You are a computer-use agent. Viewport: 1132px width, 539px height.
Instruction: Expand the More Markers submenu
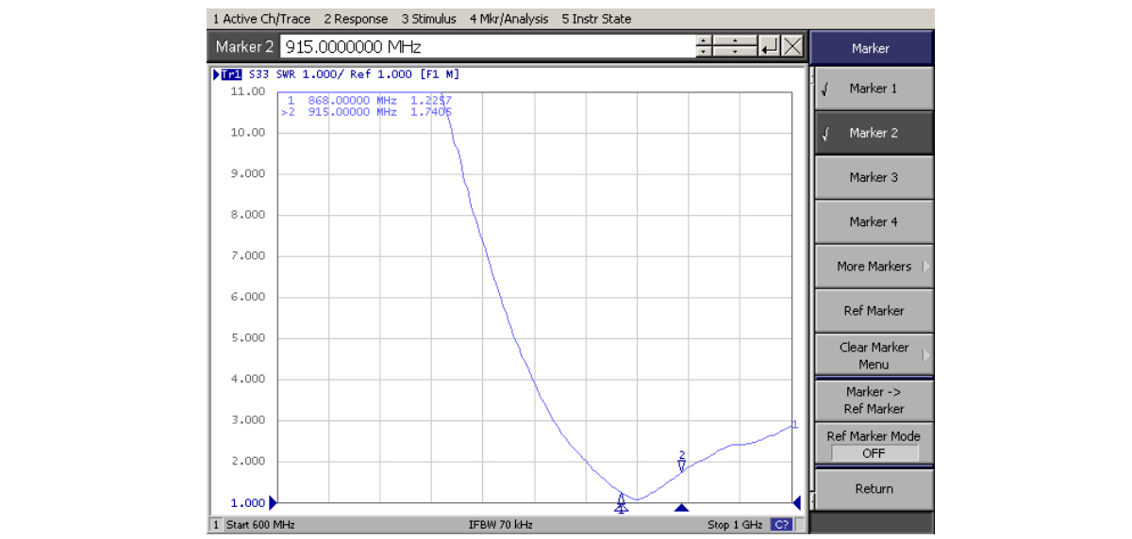tap(873, 266)
